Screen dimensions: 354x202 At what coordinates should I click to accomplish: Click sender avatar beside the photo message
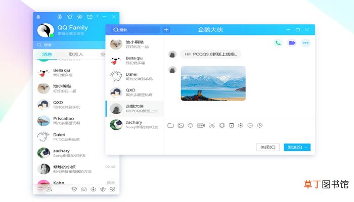pyautogui.click(x=172, y=70)
